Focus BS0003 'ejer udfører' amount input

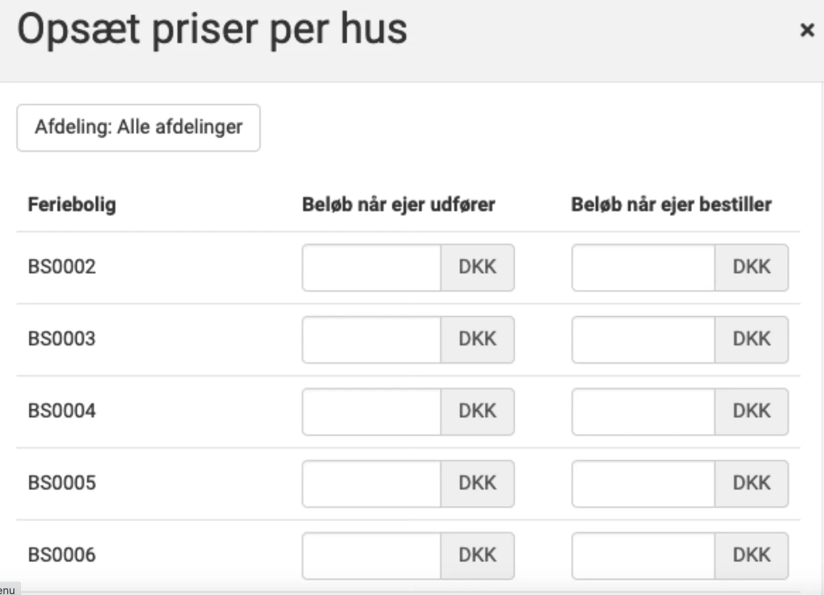tap(371, 339)
